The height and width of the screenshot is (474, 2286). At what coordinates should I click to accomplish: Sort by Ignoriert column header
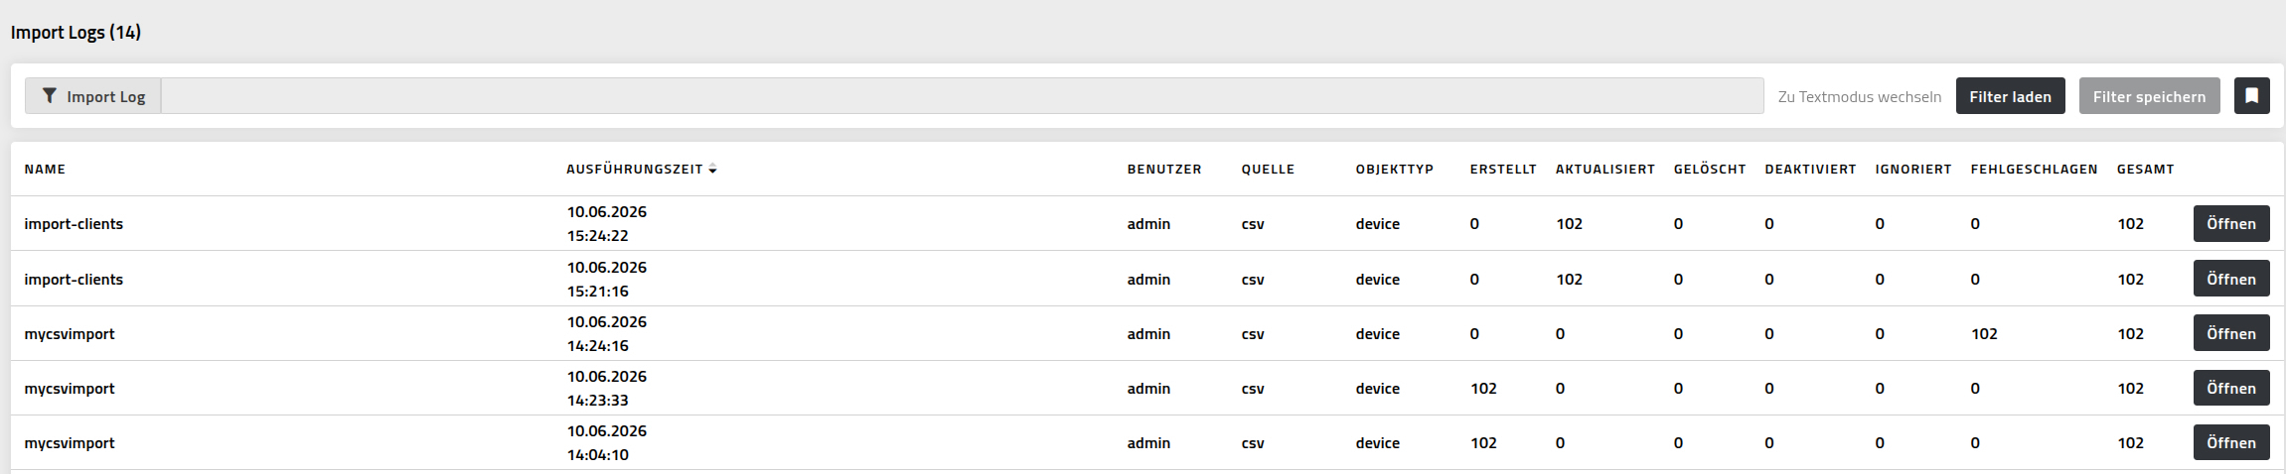(1913, 170)
